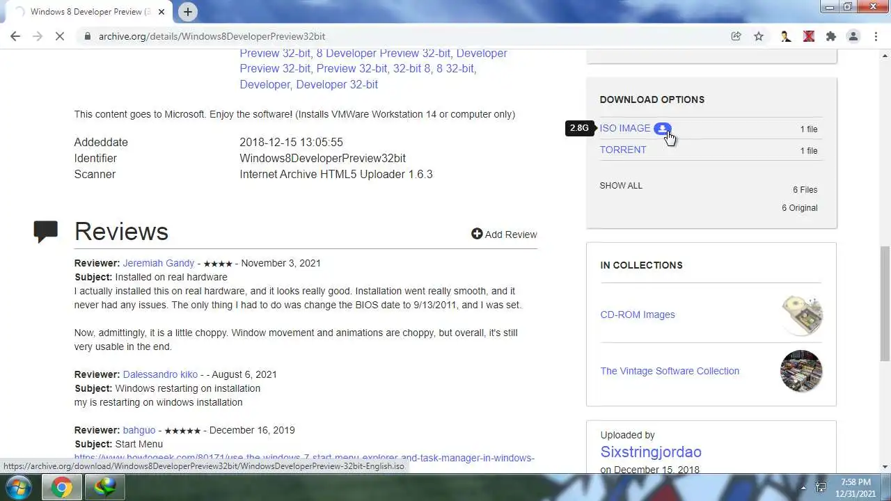Open reviewer Jeremiah Gandy profile
Screen dimensions: 891x501
[x=159, y=263]
